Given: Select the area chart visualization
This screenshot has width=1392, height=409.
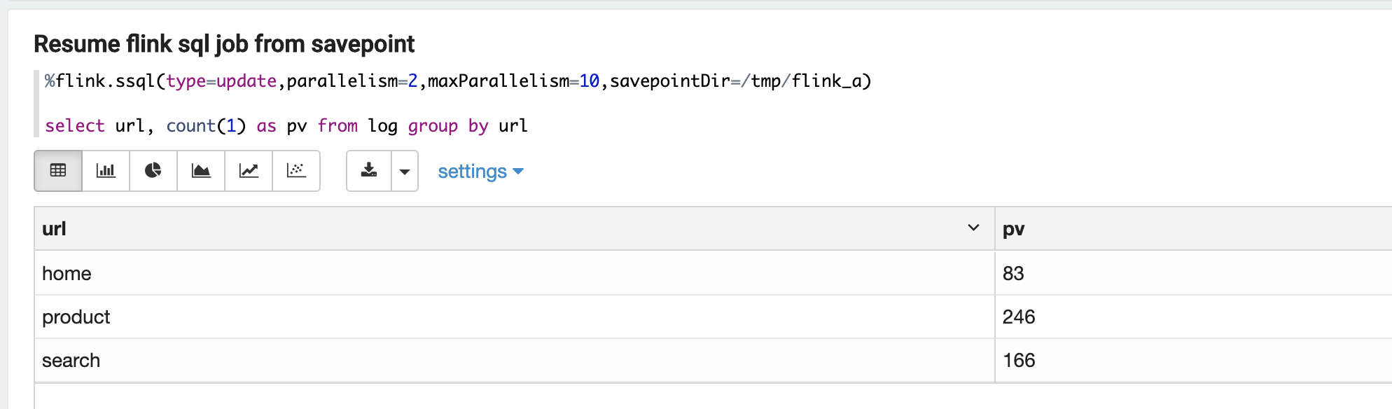Looking at the screenshot, I should pyautogui.click(x=201, y=171).
